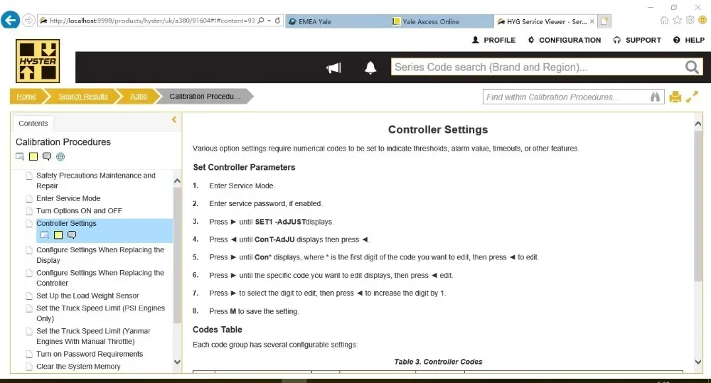Viewport: 711px width, 383px height.
Task: Open the notifications bell
Action: pos(370,68)
